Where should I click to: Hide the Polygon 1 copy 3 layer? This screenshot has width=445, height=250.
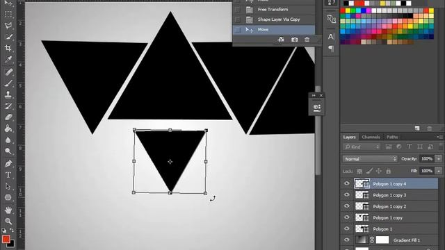point(346,195)
